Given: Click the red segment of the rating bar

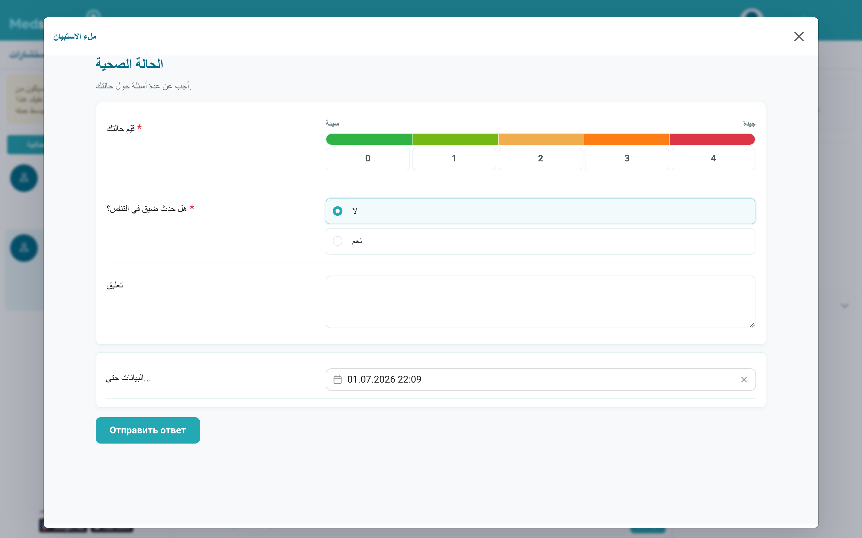Looking at the screenshot, I should pos(712,139).
